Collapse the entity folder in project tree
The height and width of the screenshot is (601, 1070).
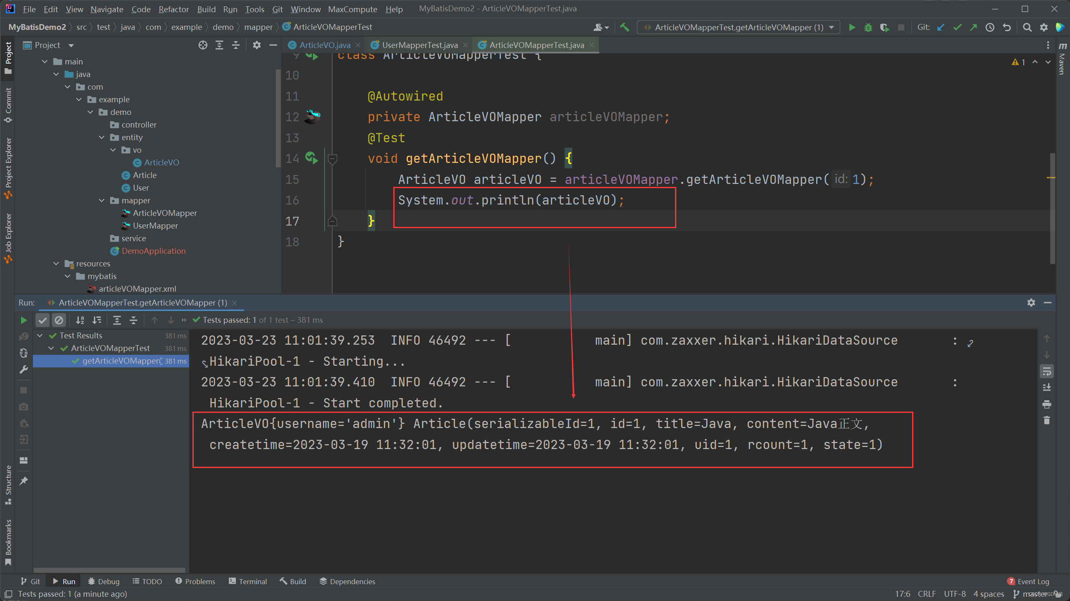101,137
